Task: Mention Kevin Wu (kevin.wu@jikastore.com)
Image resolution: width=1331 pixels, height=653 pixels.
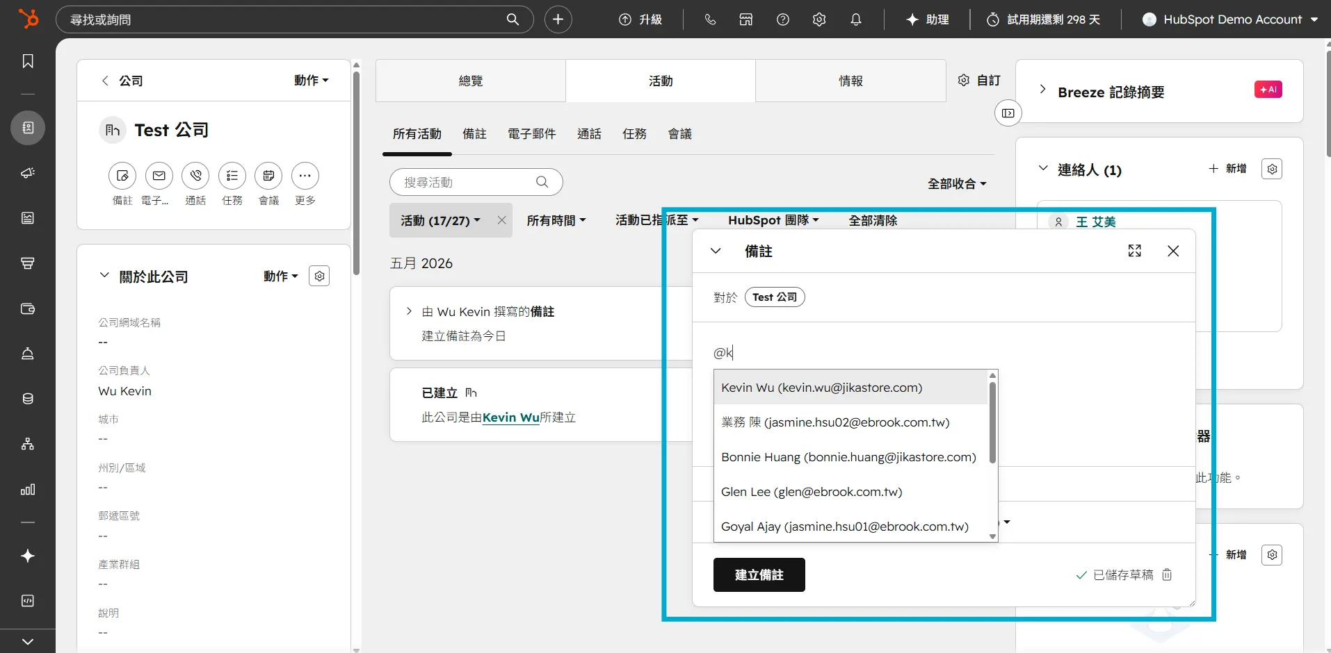Action: 850,388
